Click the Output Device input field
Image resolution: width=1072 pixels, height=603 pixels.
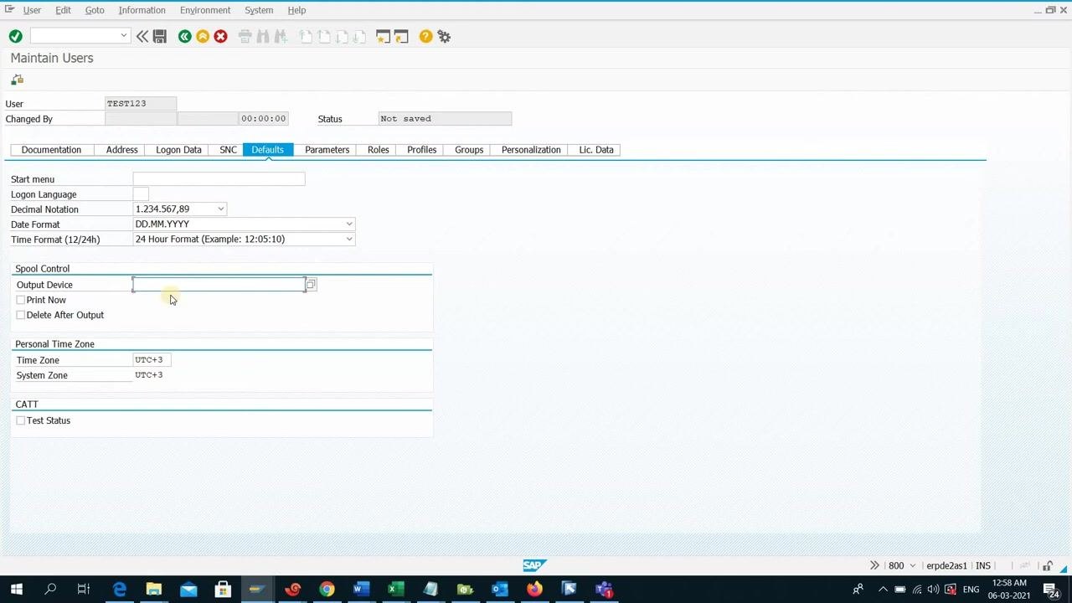pos(219,285)
